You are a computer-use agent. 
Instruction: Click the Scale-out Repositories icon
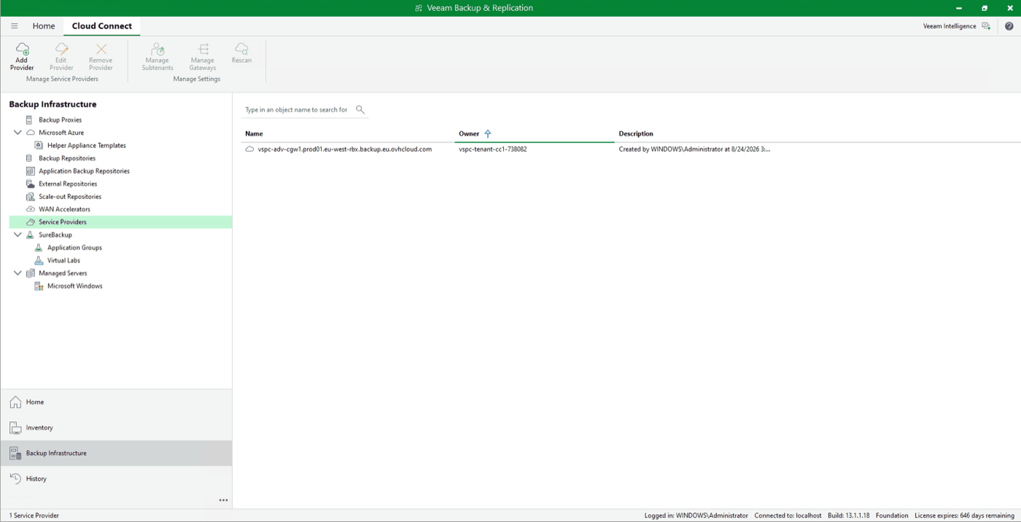[30, 196]
